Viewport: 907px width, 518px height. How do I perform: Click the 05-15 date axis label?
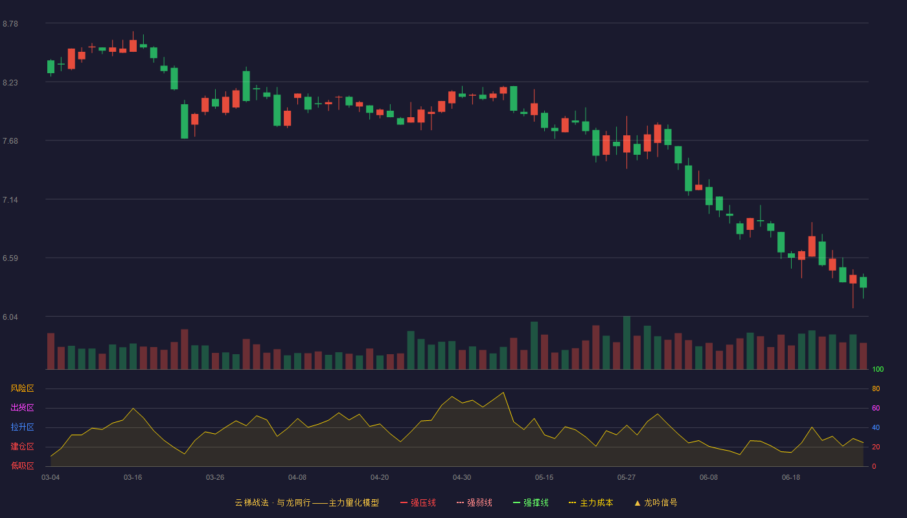pyautogui.click(x=544, y=477)
